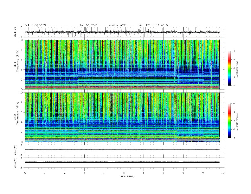
Task: Click the '9' tick on bottom time axis
Action: tap(203, 173)
